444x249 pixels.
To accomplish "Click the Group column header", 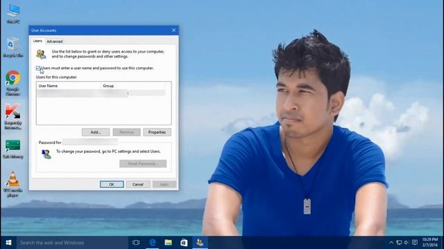I will tap(133, 86).
